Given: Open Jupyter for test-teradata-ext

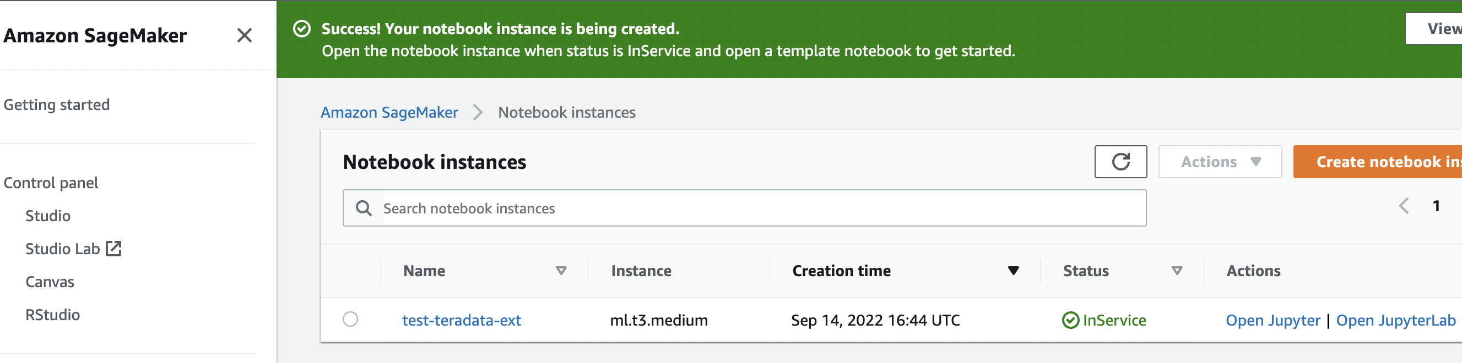Looking at the screenshot, I should [1273, 320].
